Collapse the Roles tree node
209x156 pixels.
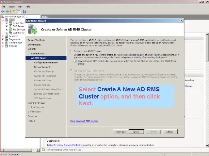pyautogui.click(x=3, y=20)
